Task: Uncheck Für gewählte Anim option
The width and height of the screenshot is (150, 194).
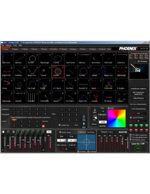Action: click(131, 137)
